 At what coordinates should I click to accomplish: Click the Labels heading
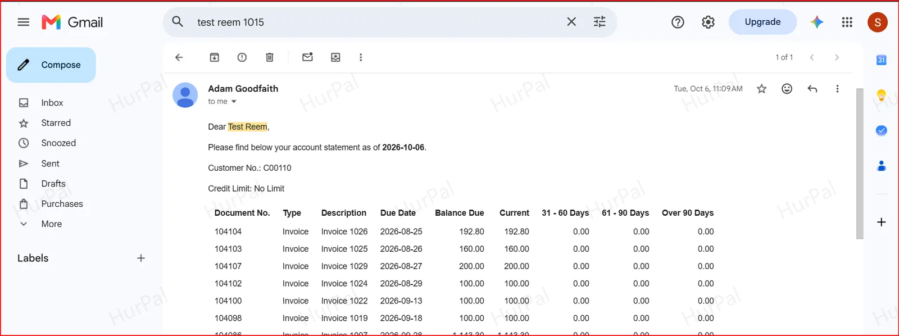point(33,258)
